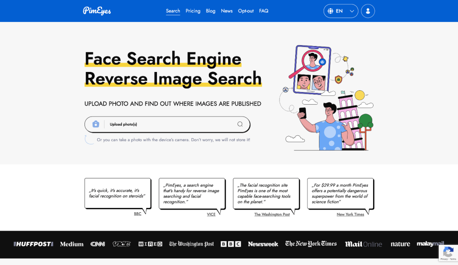Click the CNN logo
The width and height of the screenshot is (458, 265).
click(x=98, y=244)
